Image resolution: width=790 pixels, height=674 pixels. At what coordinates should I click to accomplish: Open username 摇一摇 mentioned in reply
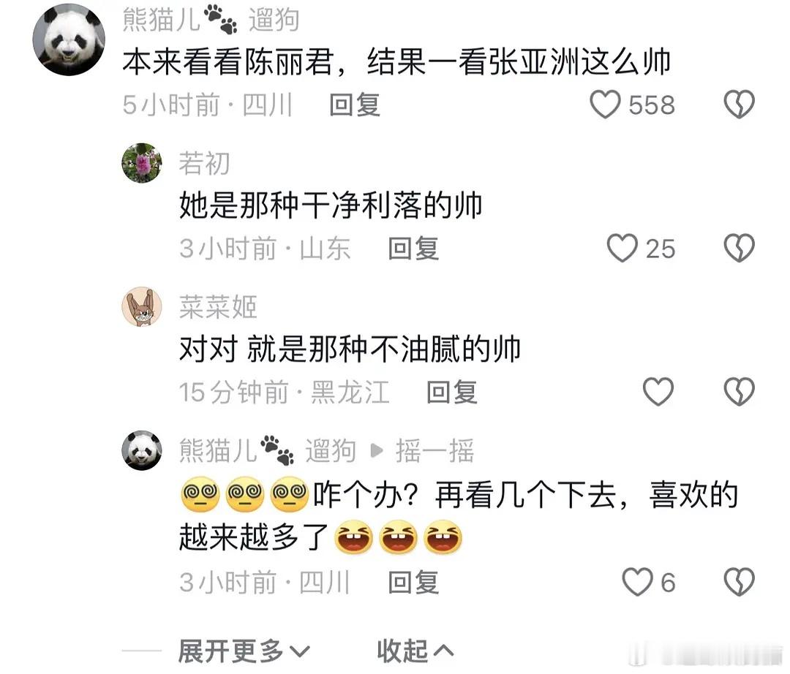434,450
